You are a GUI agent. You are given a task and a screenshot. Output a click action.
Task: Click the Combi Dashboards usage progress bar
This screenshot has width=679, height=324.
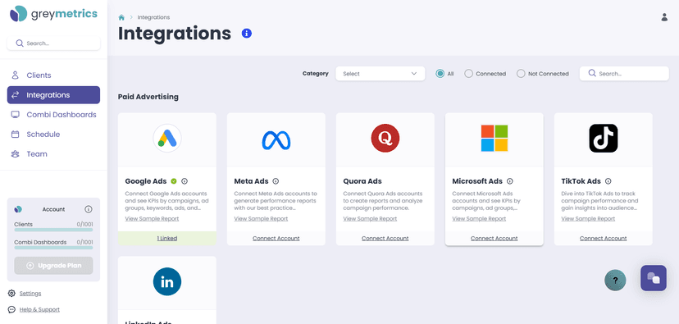pyautogui.click(x=53, y=248)
